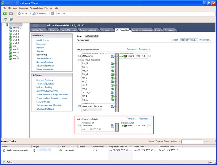Click the green Back navigation arrow
Screen dimensions: 217x165
coord(5,13)
